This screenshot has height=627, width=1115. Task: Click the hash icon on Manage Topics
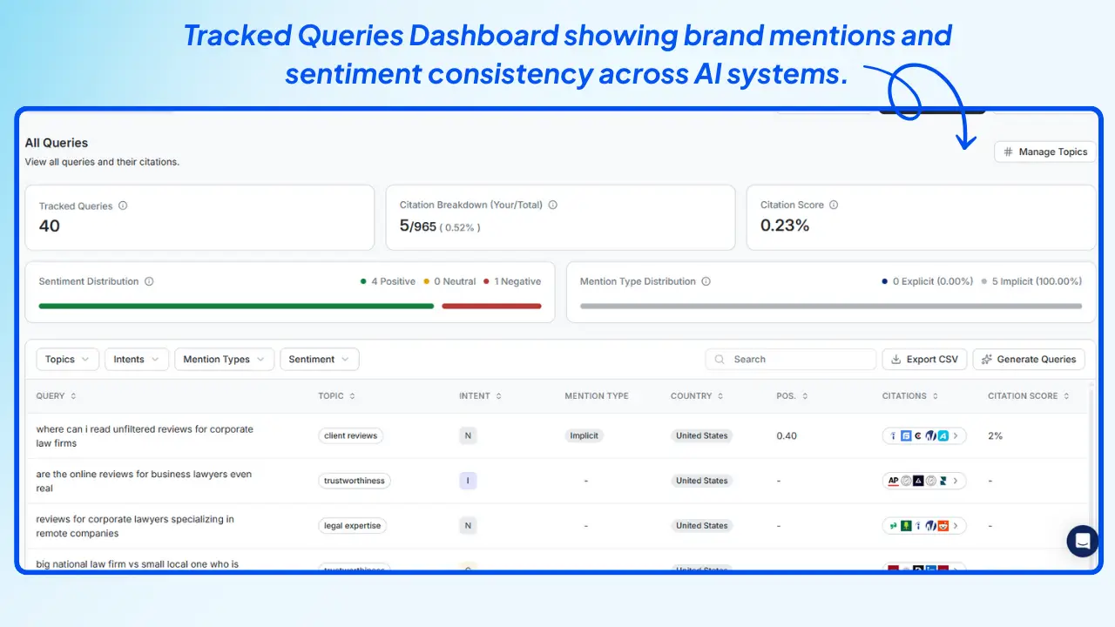click(1008, 152)
